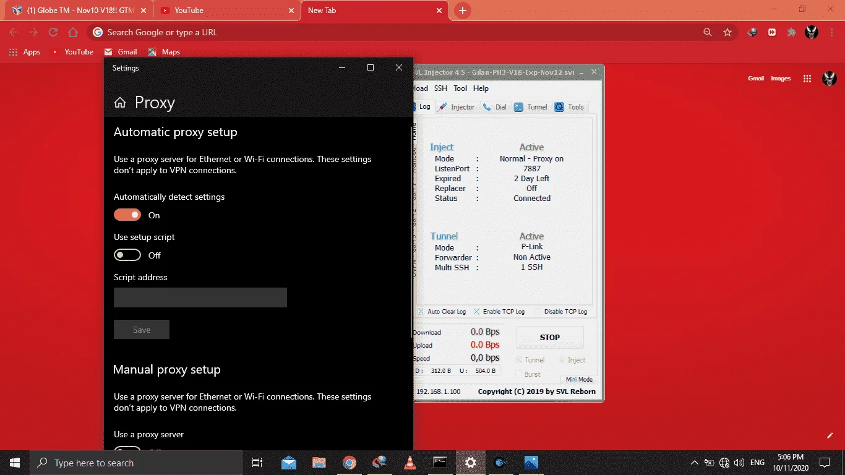Open Google Chrome taskbar icon
Screen dimensions: 845x475
349,463
